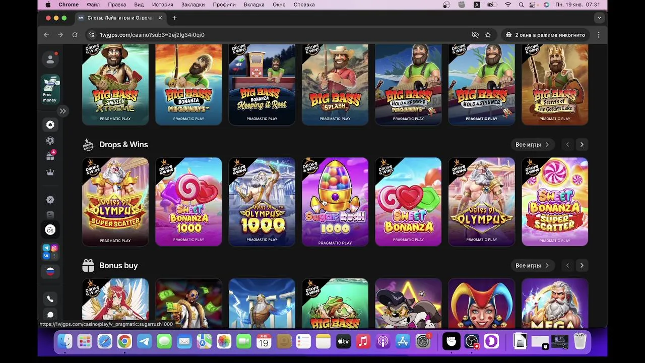
Task: Open the Профили menu
Action: 224,5
